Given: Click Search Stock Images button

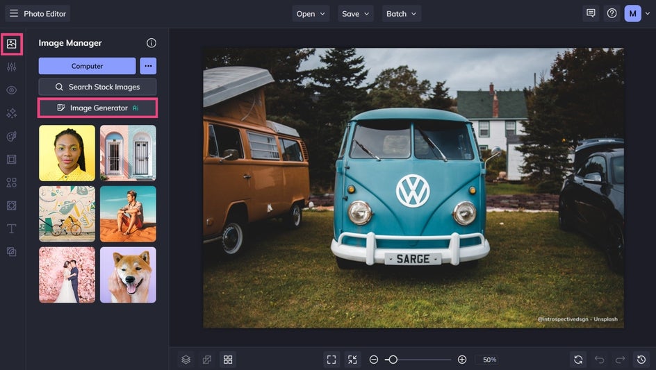Looking at the screenshot, I should (x=97, y=87).
